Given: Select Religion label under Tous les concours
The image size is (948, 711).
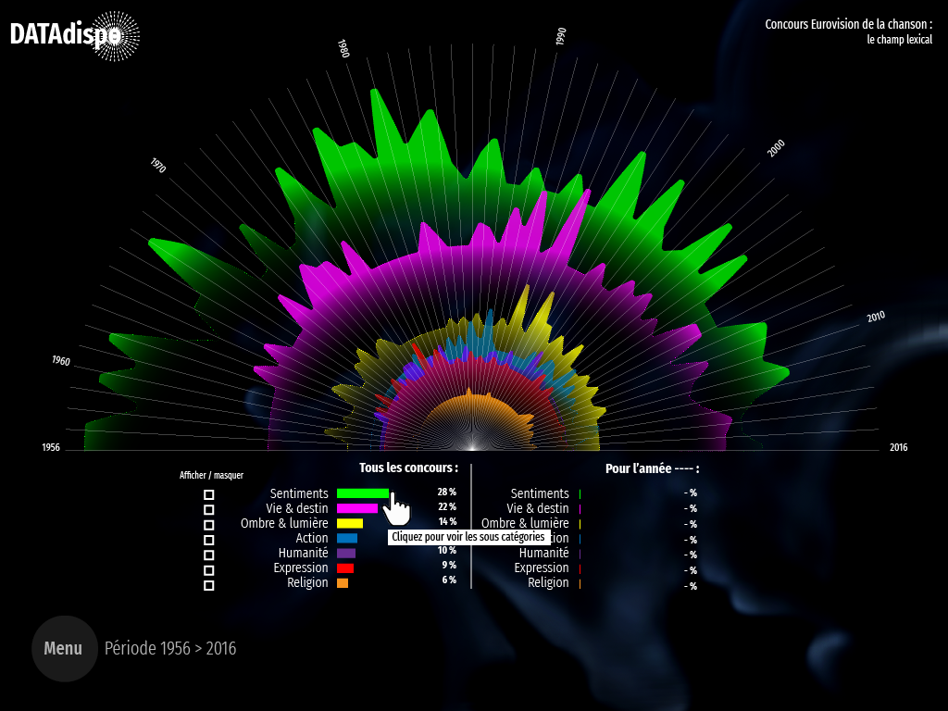Looking at the screenshot, I should (307, 583).
